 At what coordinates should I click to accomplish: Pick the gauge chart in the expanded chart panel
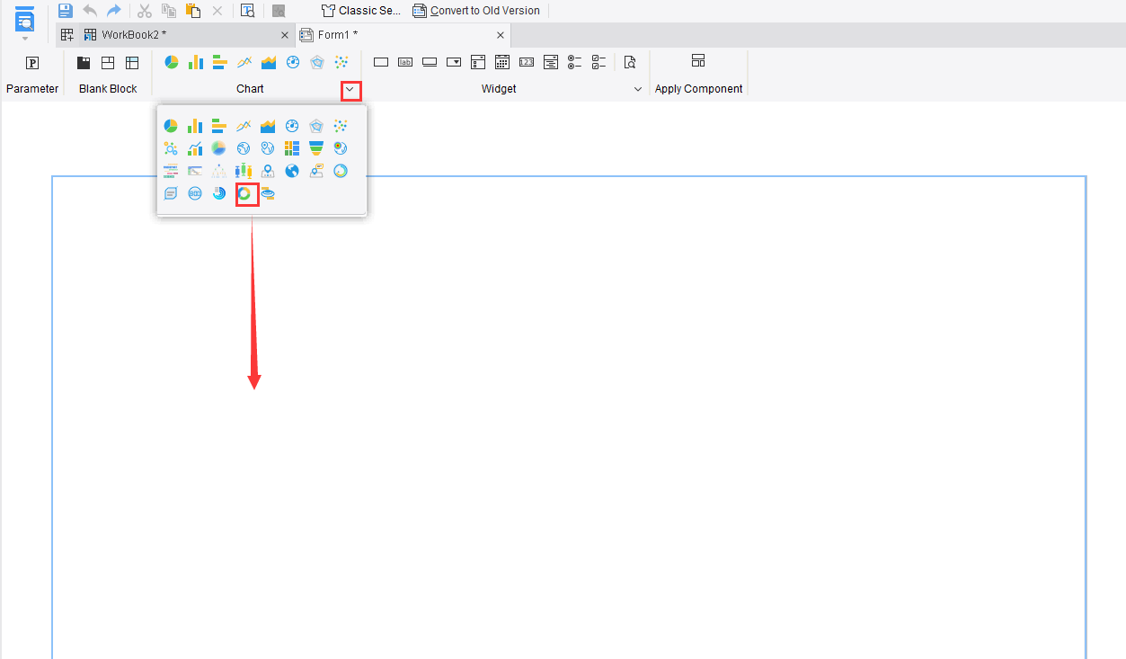coord(292,126)
